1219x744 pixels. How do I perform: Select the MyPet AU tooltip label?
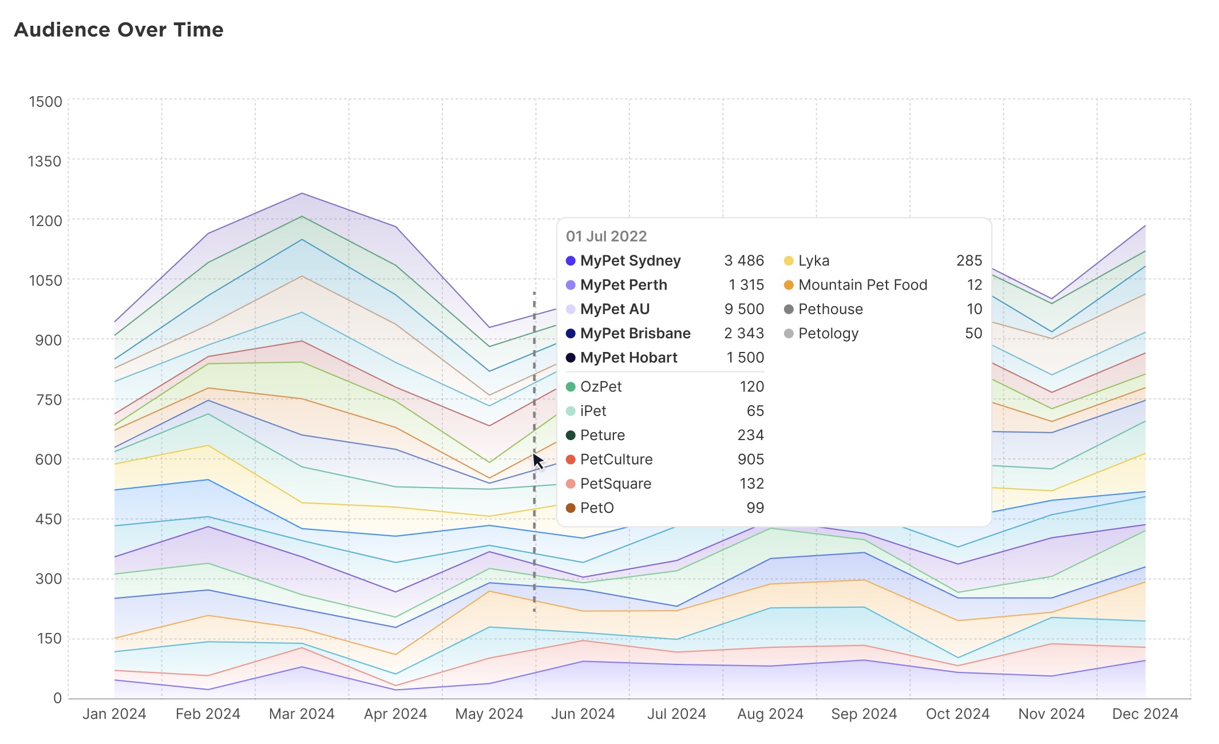point(615,309)
